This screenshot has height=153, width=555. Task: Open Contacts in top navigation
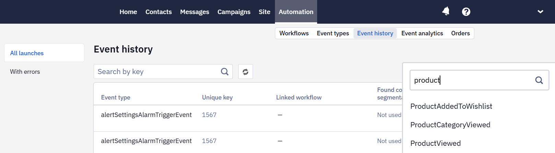pyautogui.click(x=159, y=12)
